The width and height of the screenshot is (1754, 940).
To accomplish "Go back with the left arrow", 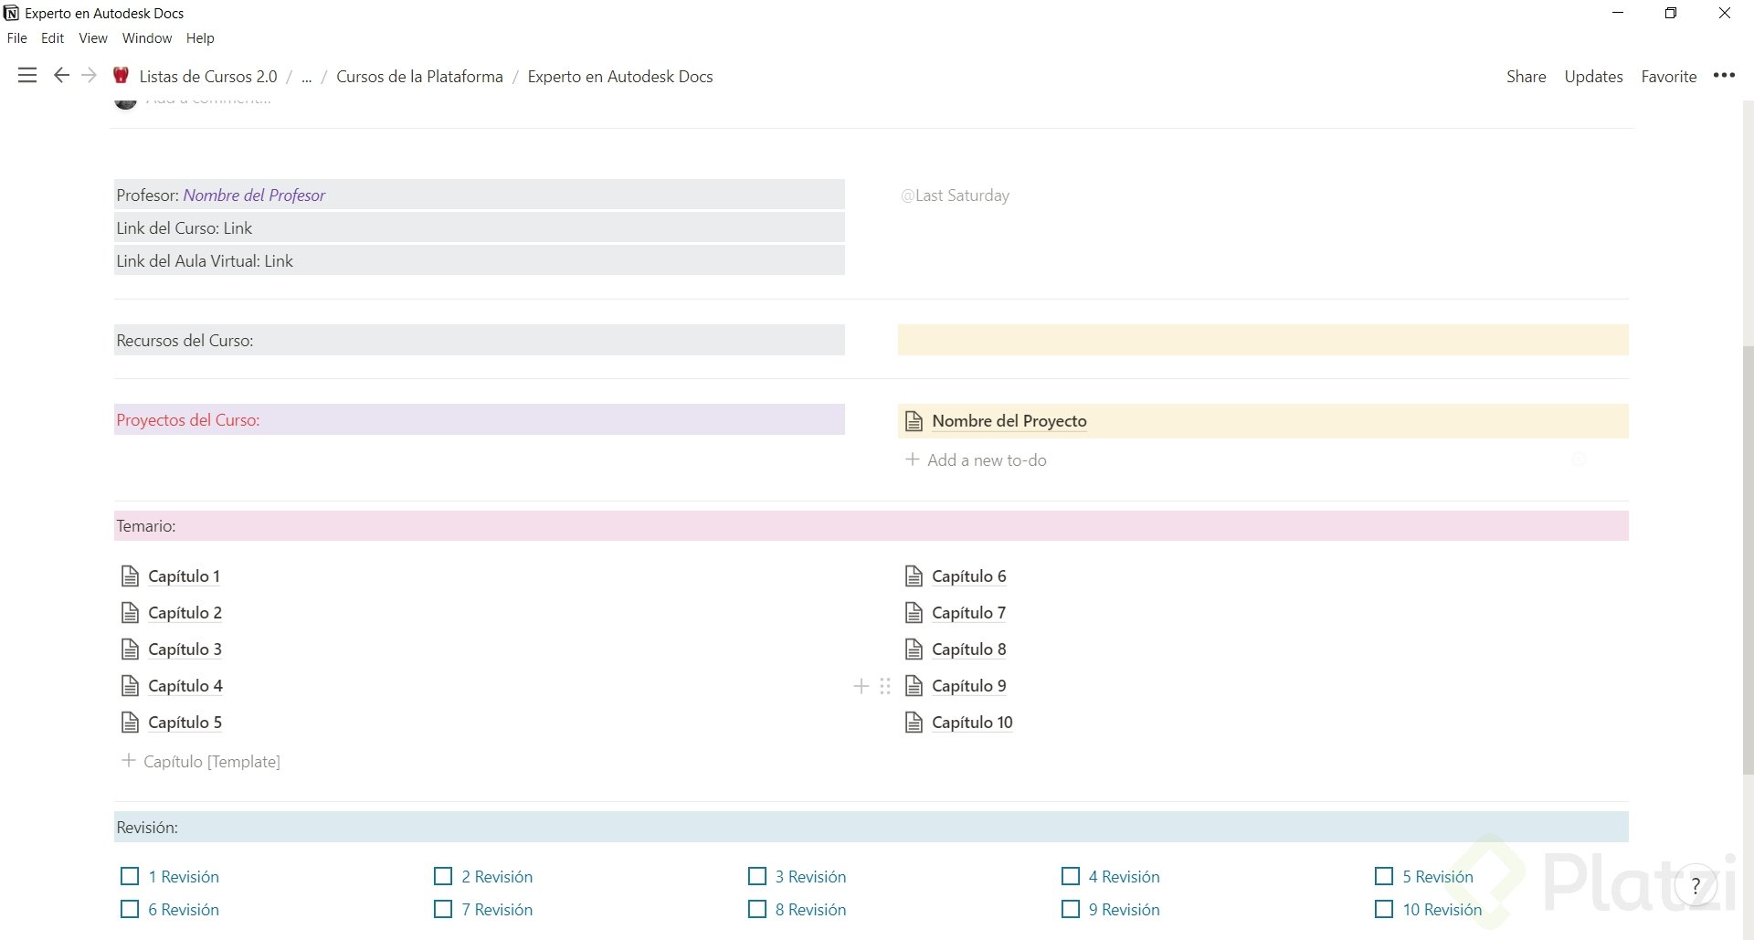I will pos(61,76).
